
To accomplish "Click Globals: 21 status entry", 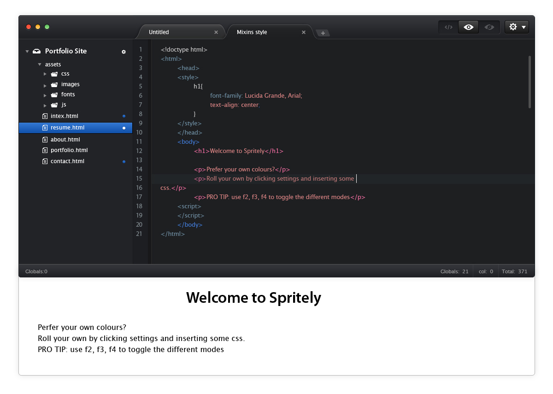I will (x=454, y=271).
